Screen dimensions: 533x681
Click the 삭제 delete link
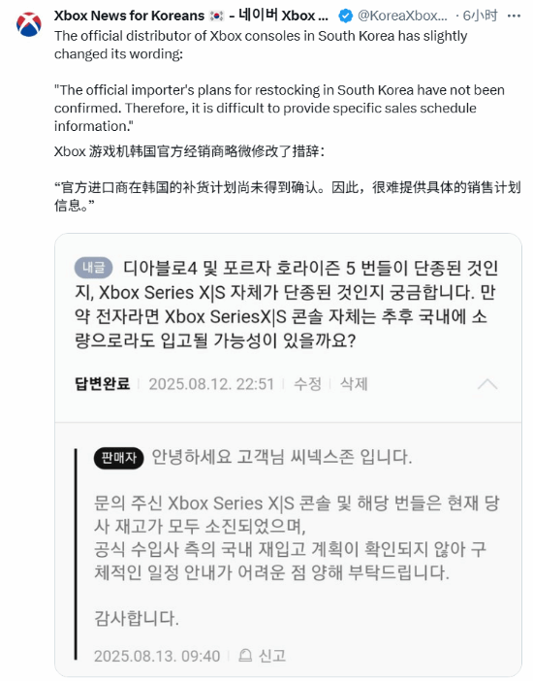354,384
